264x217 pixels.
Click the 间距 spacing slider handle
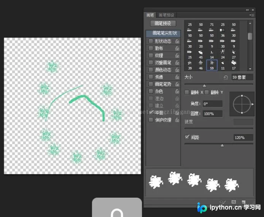[222, 145]
